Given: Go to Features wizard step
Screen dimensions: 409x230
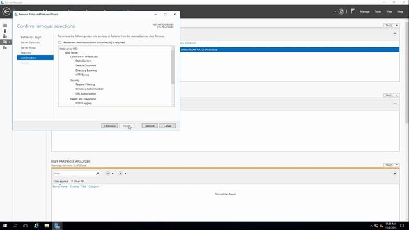Looking at the screenshot, I should (26, 52).
